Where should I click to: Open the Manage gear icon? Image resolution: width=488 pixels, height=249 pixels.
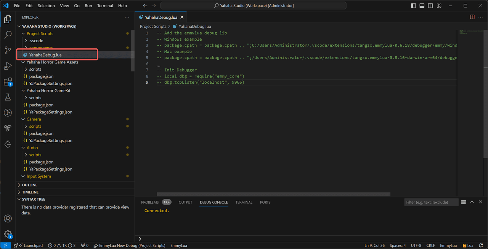point(8,234)
